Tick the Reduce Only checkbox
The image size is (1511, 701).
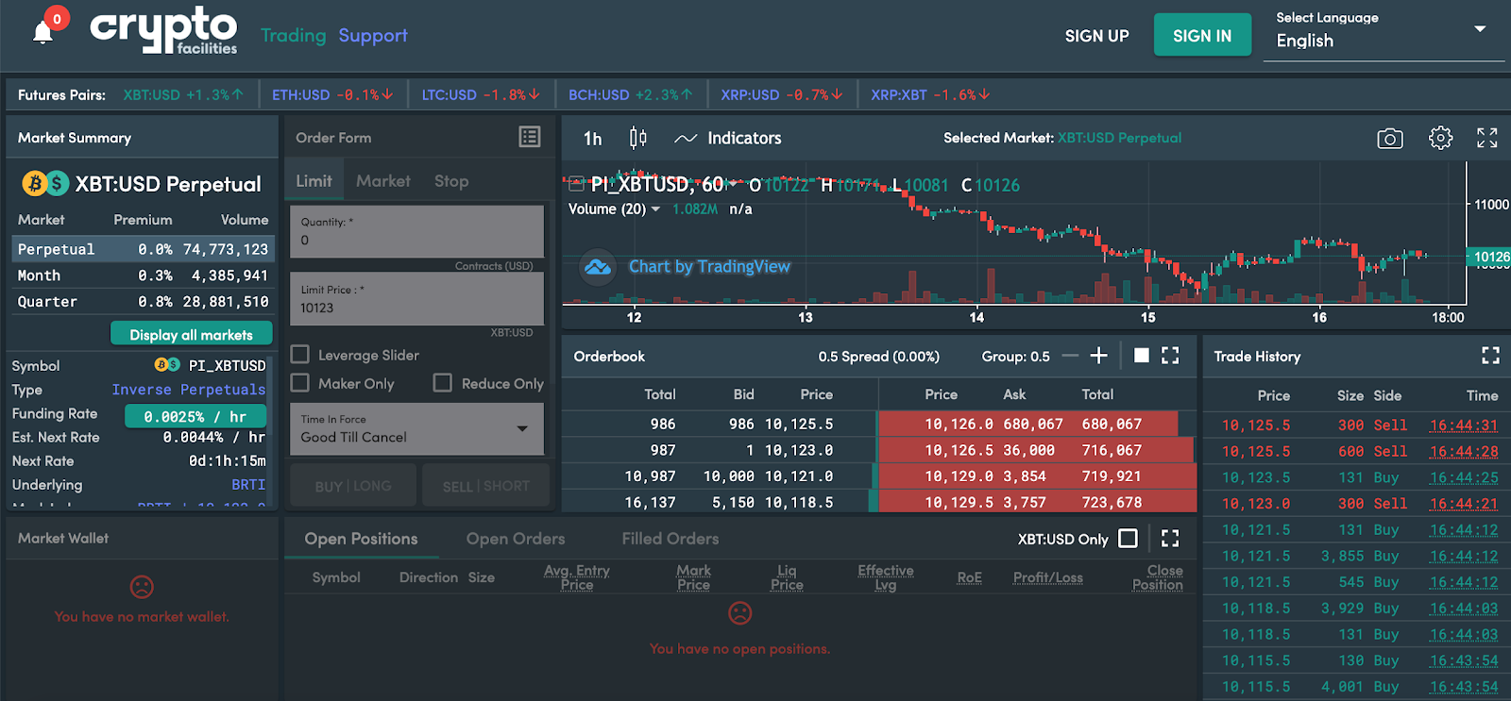442,383
